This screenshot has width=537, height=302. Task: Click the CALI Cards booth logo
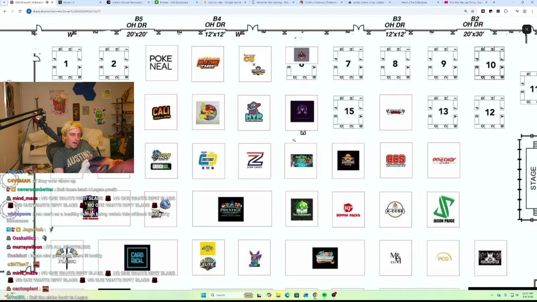coord(161,112)
